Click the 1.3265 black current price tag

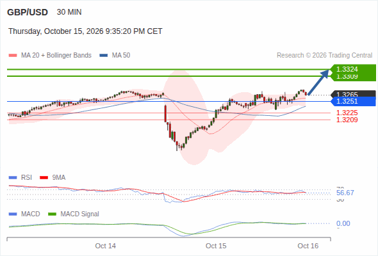click(x=354, y=93)
